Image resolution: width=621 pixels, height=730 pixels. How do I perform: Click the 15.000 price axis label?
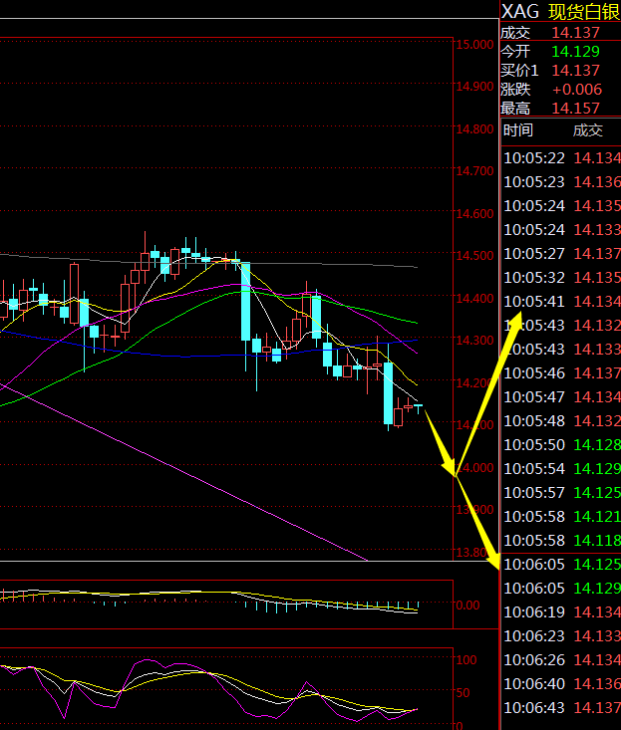point(474,45)
